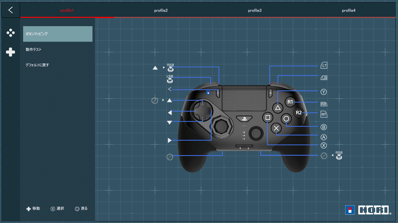
Task: Choose デフォルトに戻す to reset defaults
Action: (58, 65)
